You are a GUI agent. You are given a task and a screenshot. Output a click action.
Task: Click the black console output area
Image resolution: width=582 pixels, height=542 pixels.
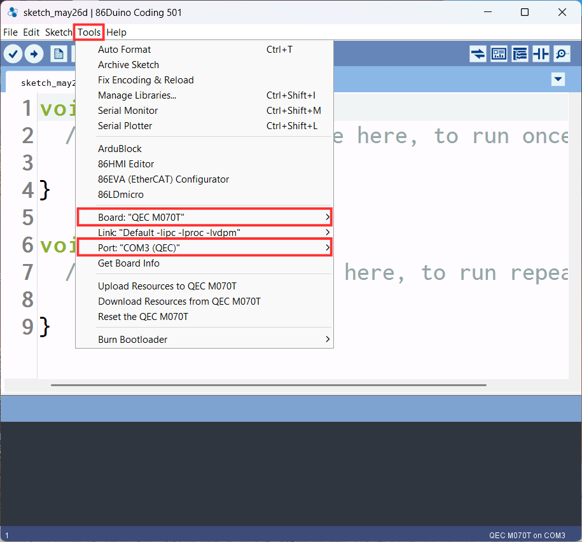click(x=291, y=474)
